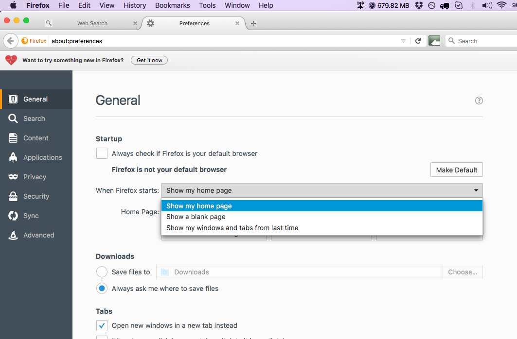Choose Show my home page option
The image size is (517, 339).
322,206
